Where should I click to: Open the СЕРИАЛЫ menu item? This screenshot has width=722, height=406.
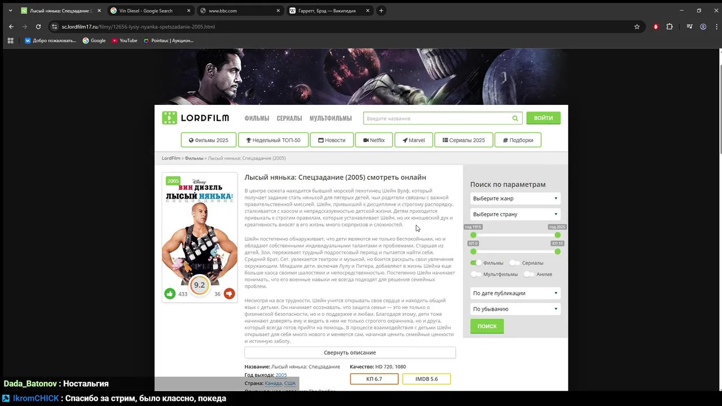click(x=289, y=118)
